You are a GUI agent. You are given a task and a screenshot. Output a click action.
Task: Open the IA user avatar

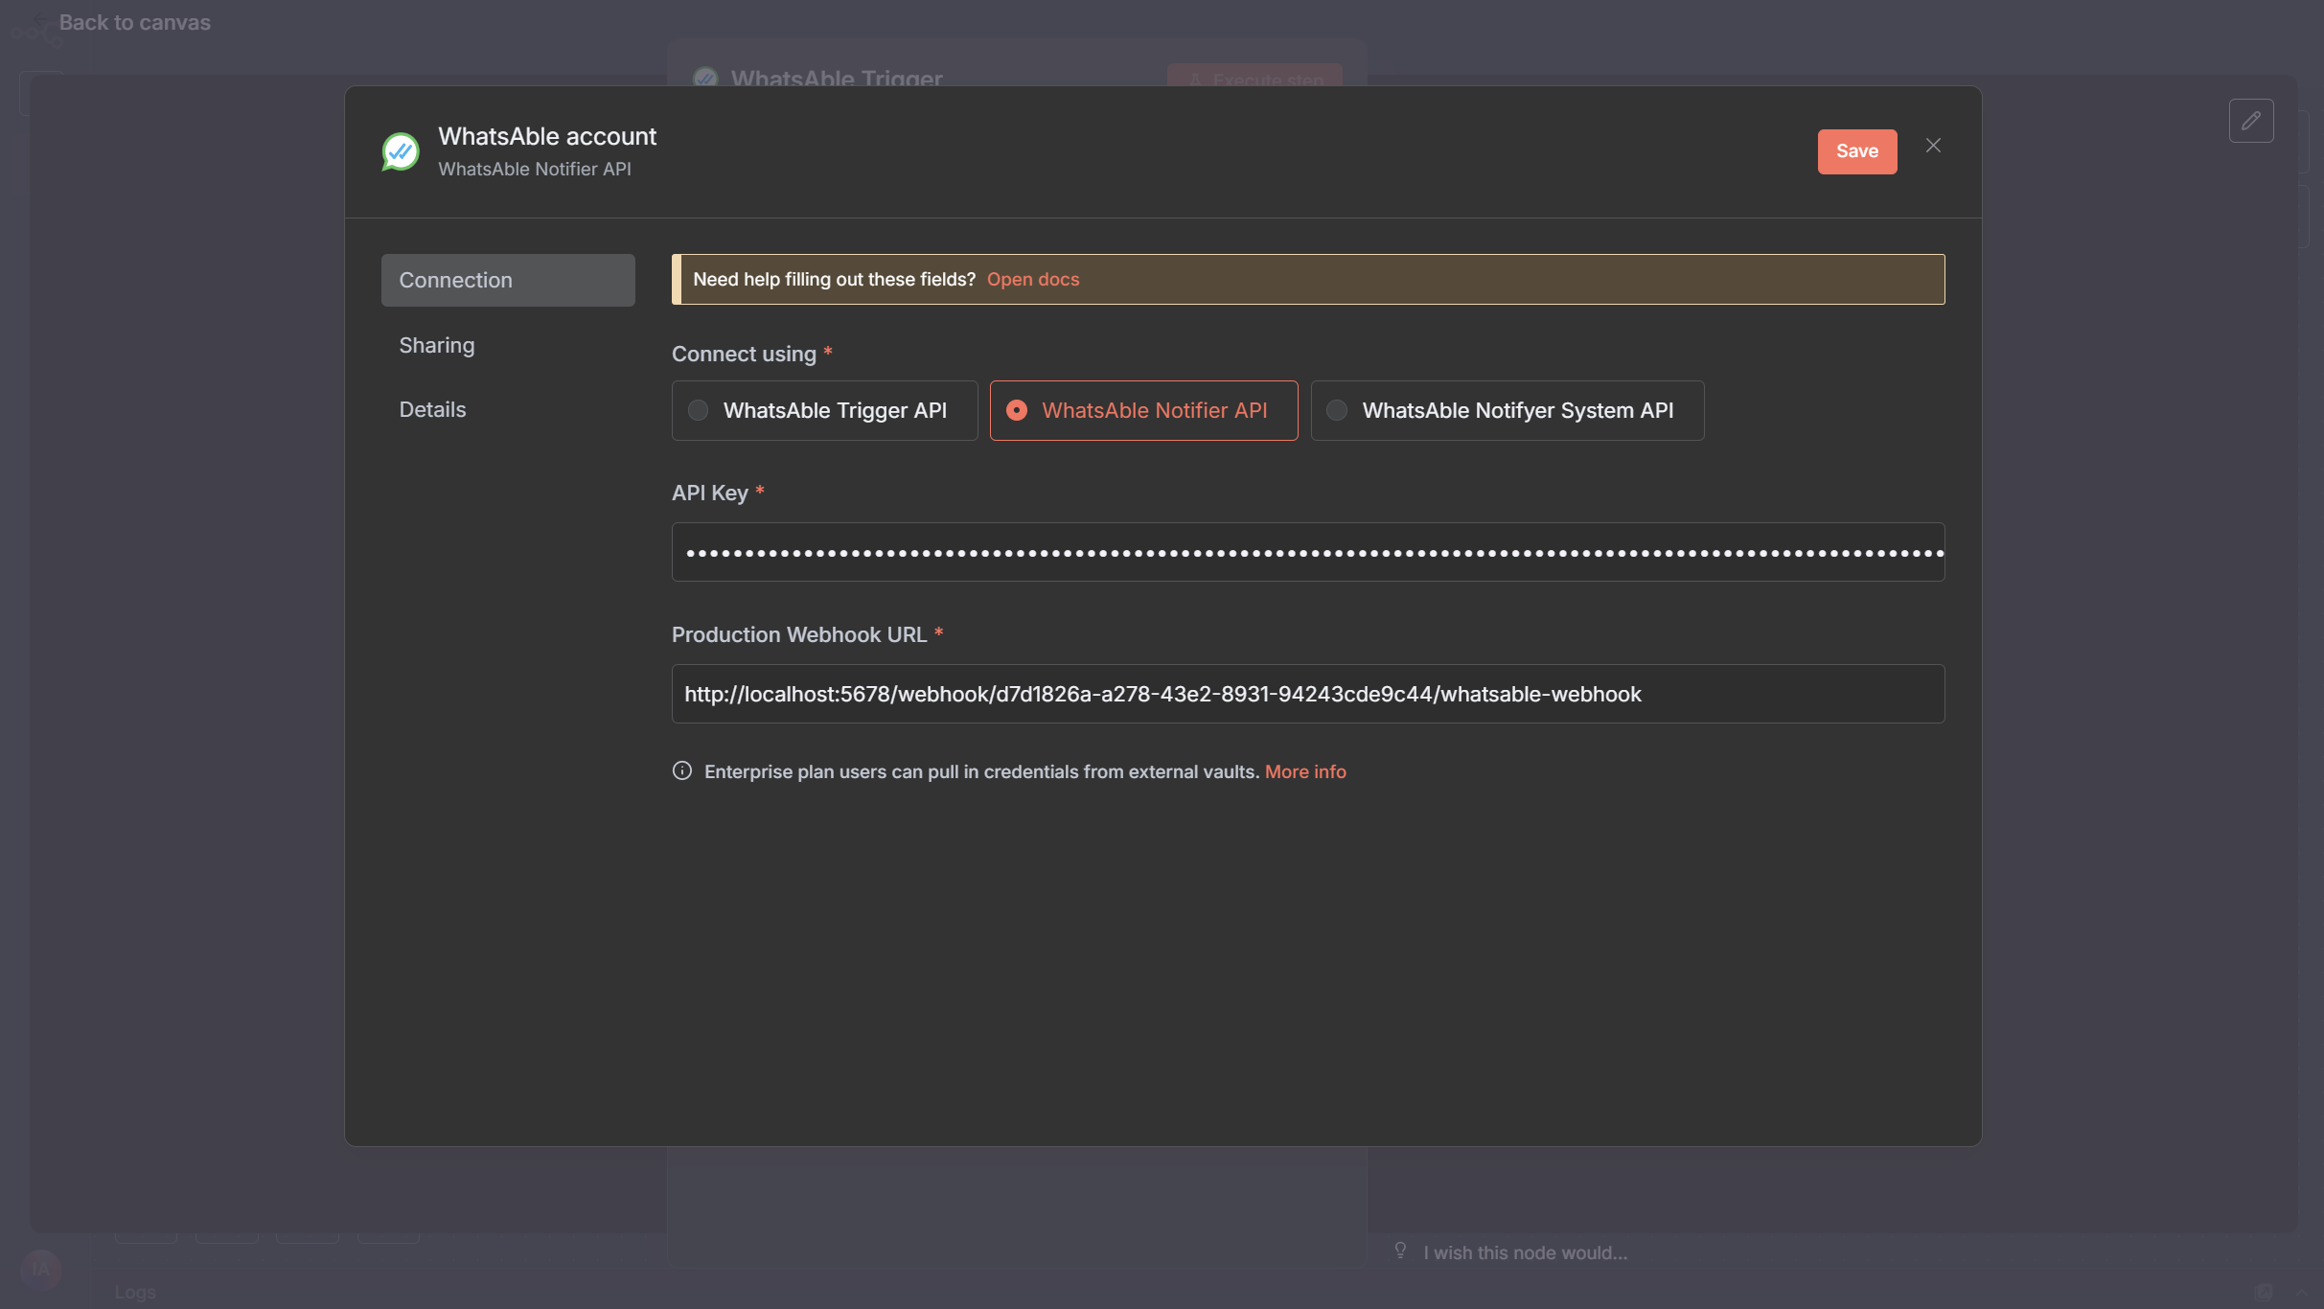pos(40,1270)
